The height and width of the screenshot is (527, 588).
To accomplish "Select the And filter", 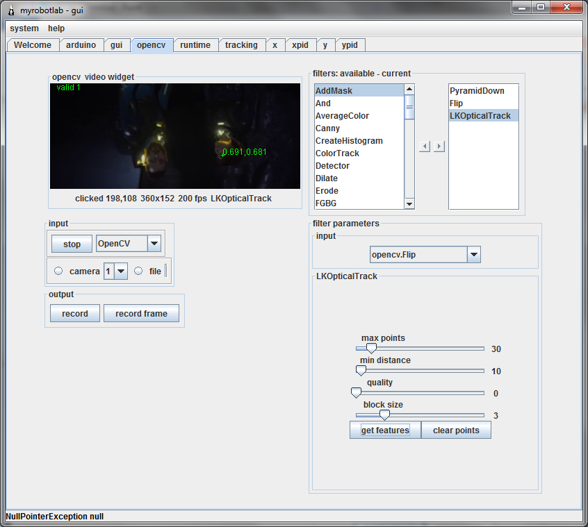I will [359, 103].
